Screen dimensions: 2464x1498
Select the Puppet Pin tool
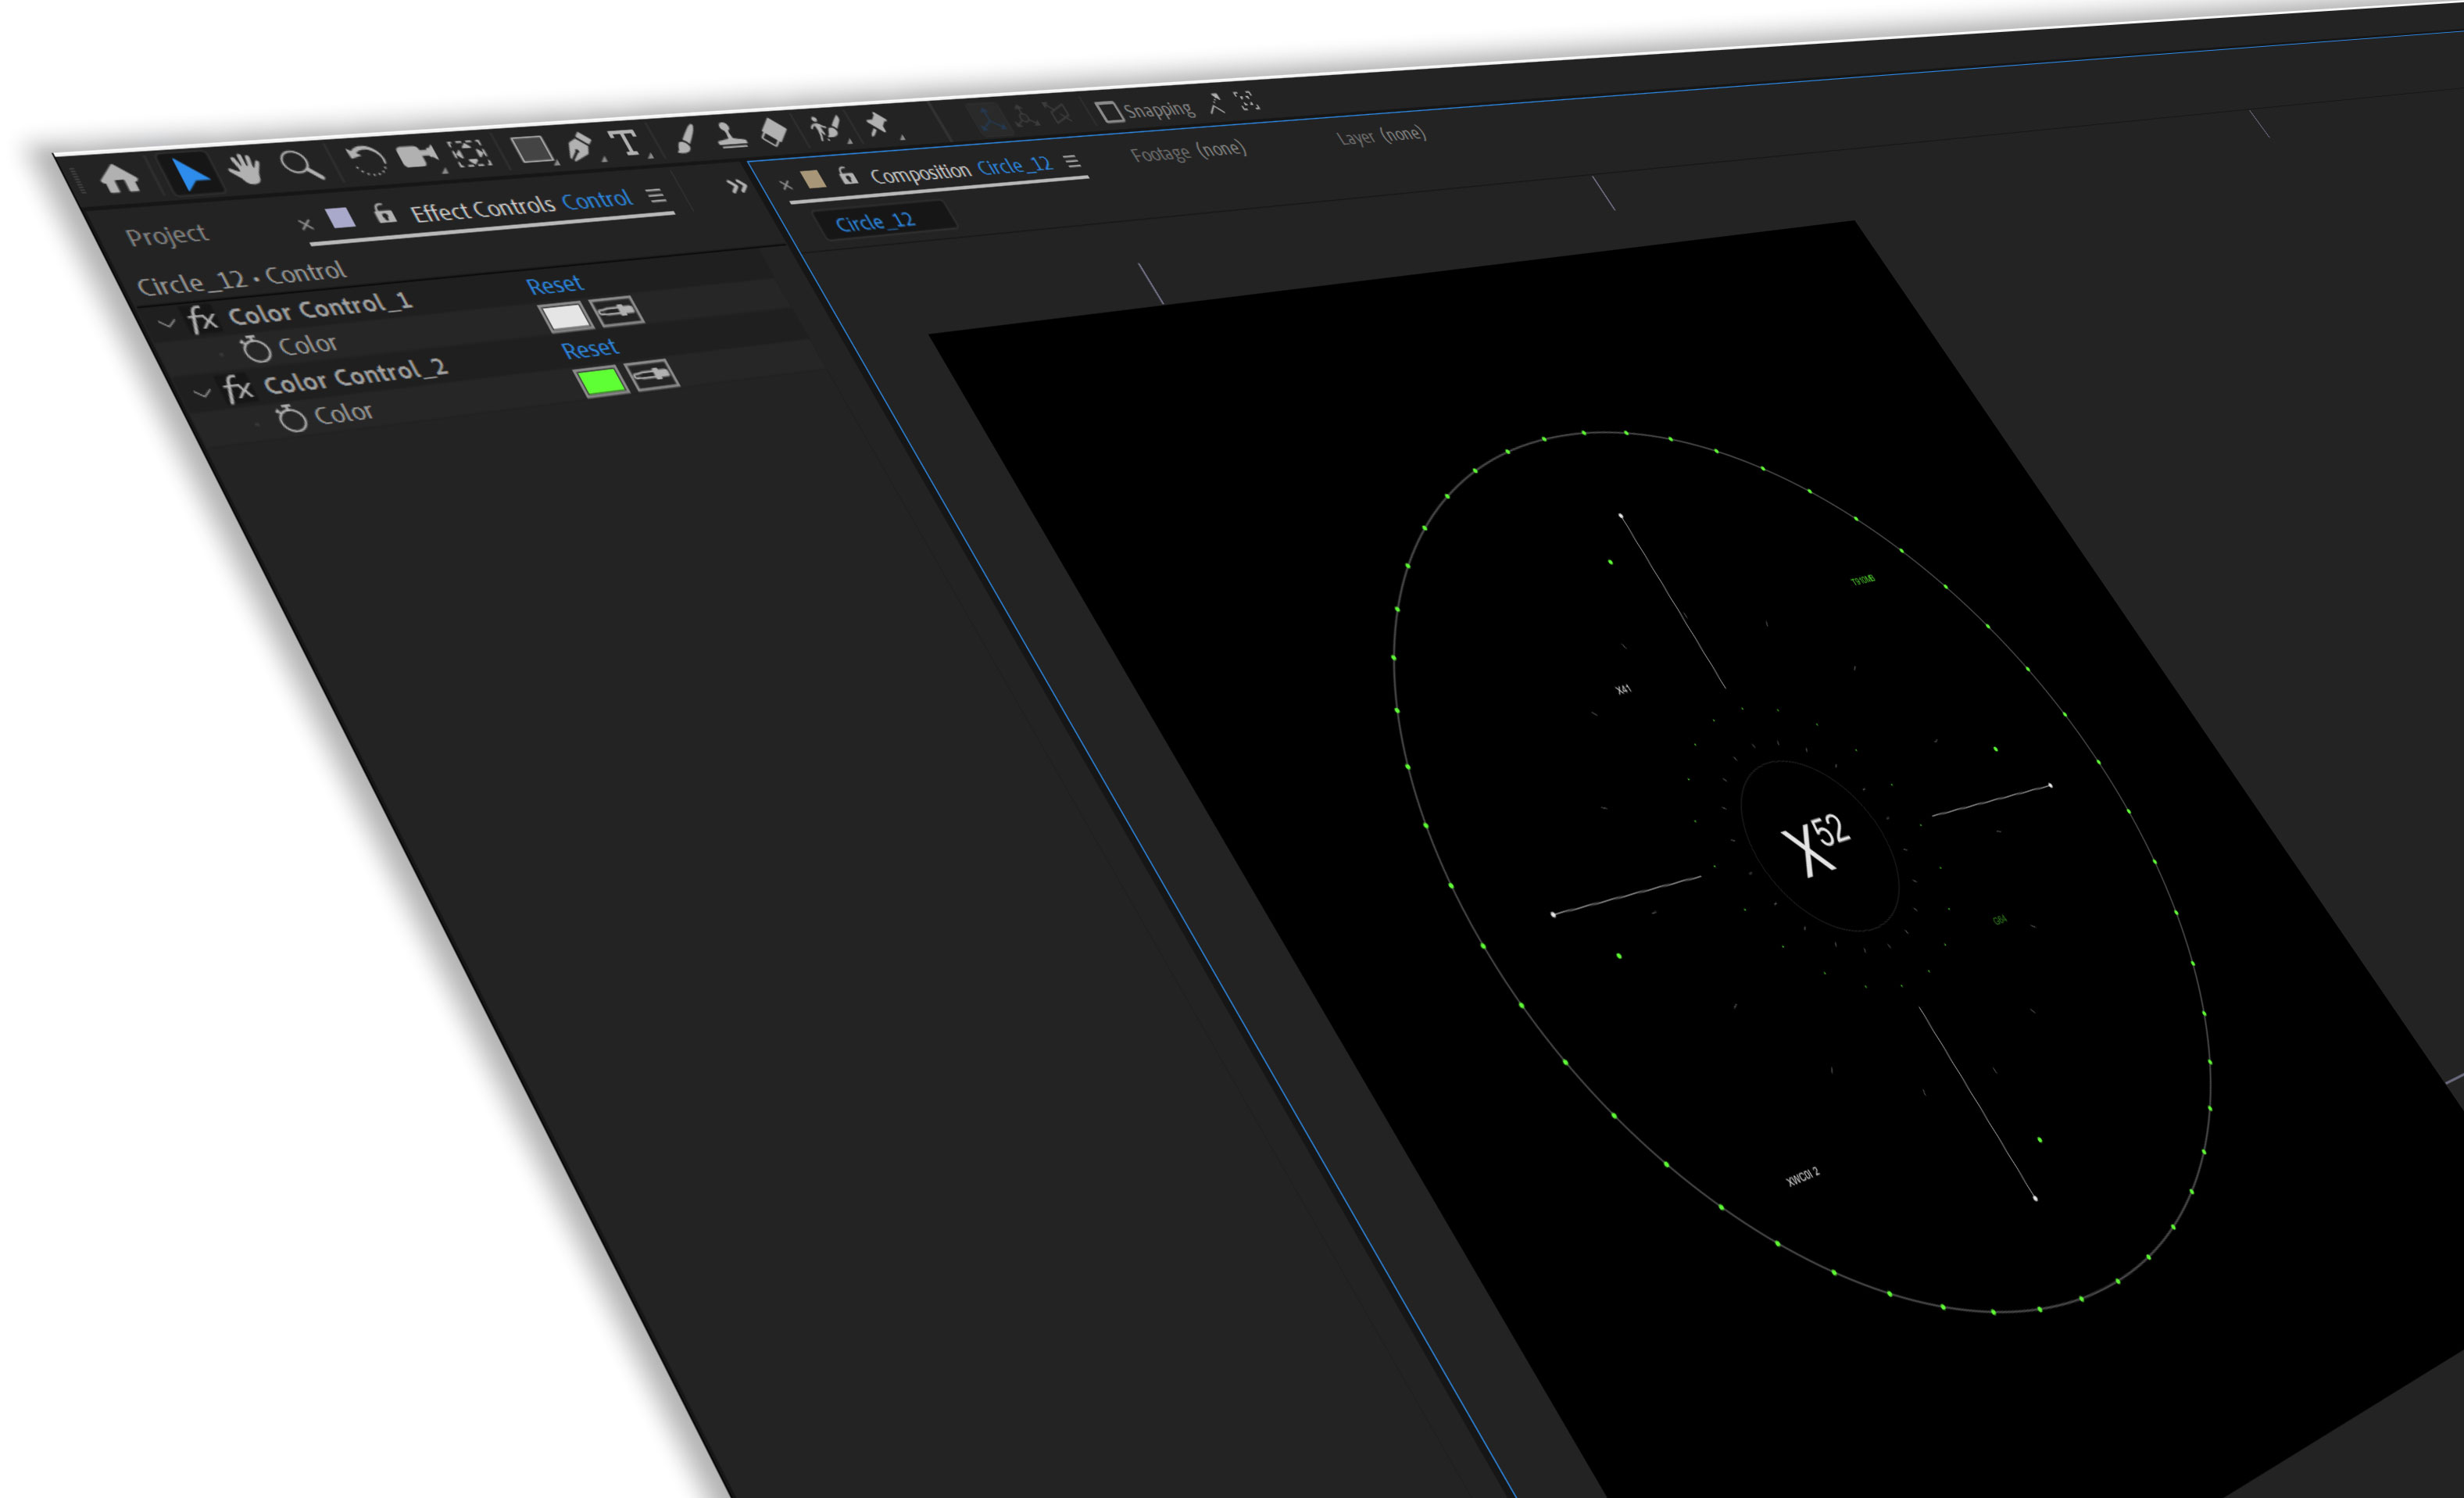click(877, 125)
